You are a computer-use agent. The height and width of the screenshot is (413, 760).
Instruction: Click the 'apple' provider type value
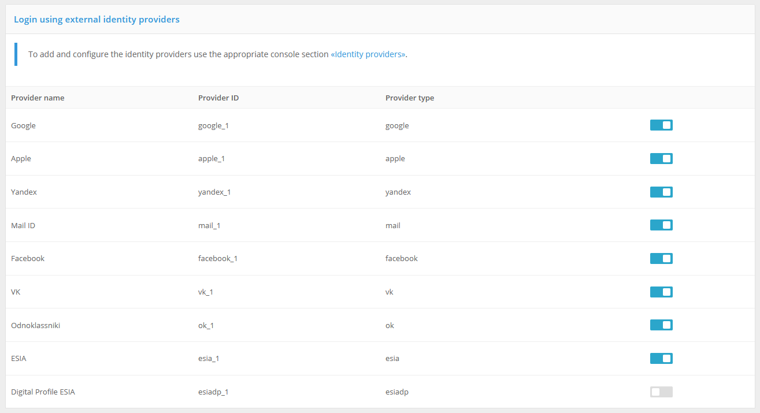(395, 158)
